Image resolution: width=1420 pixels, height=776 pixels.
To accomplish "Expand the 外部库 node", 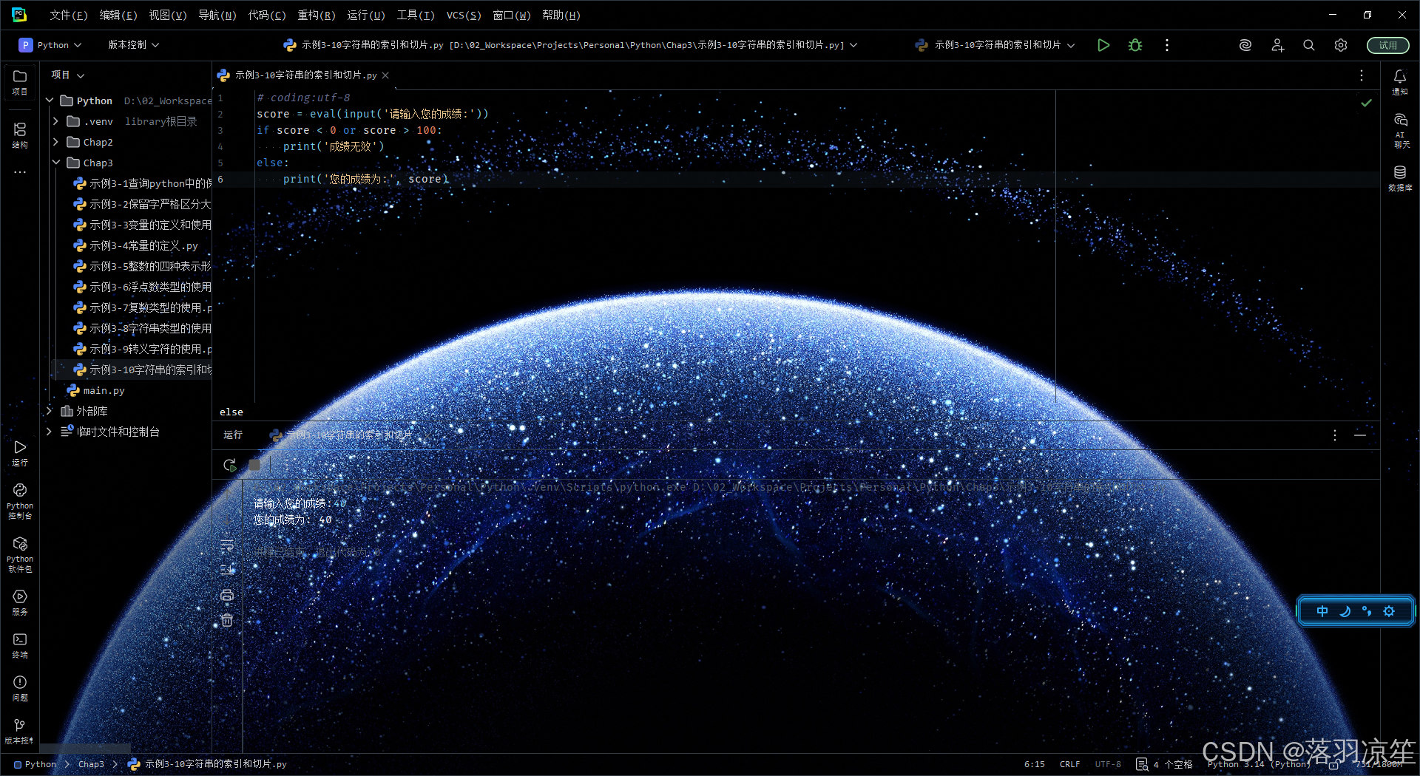I will [x=50, y=411].
